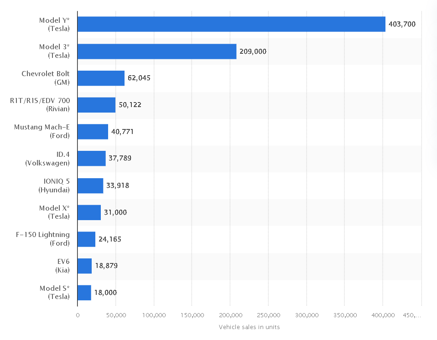Click the 'Model S* (Tesla)' axis label
This screenshot has height=340, width=437.
coord(54,293)
